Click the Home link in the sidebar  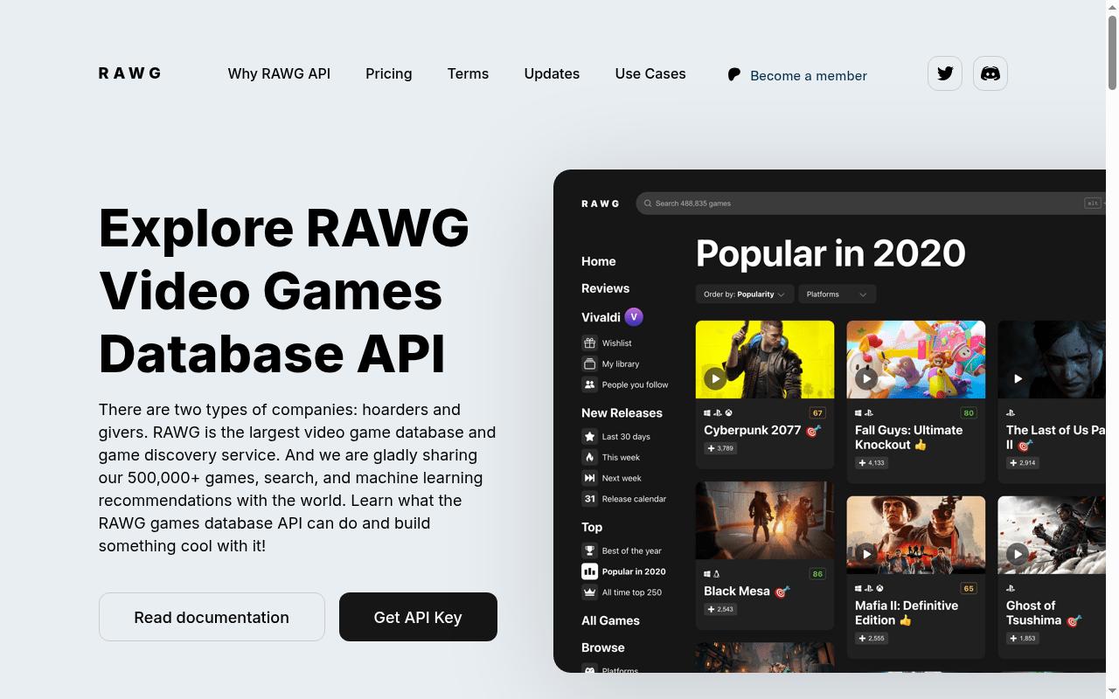(x=599, y=261)
